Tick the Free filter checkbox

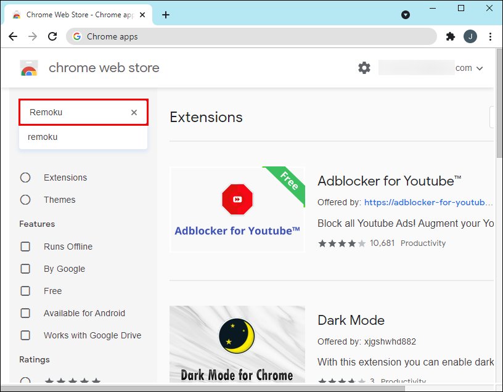click(25, 291)
